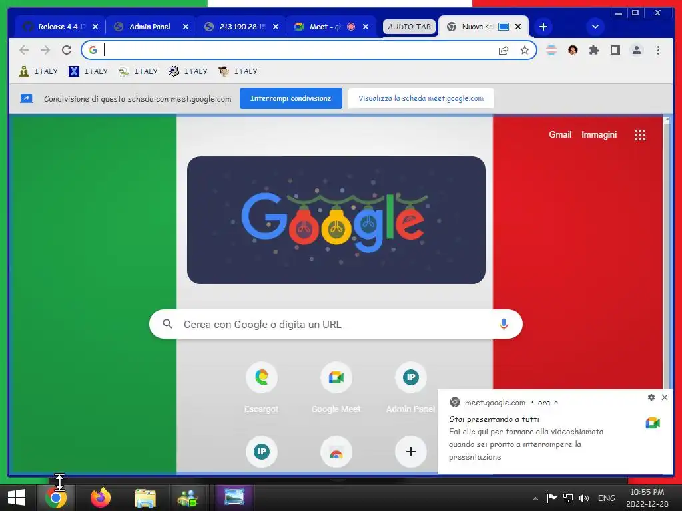
Task: Open the Gmail link
Action: (560, 134)
